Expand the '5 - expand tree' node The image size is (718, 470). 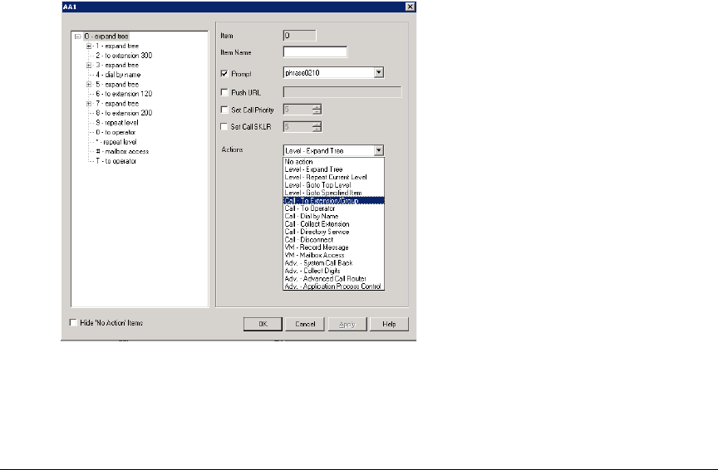point(88,84)
